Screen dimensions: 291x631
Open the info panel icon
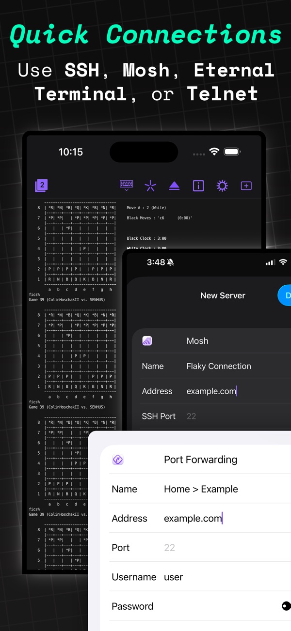tap(198, 185)
